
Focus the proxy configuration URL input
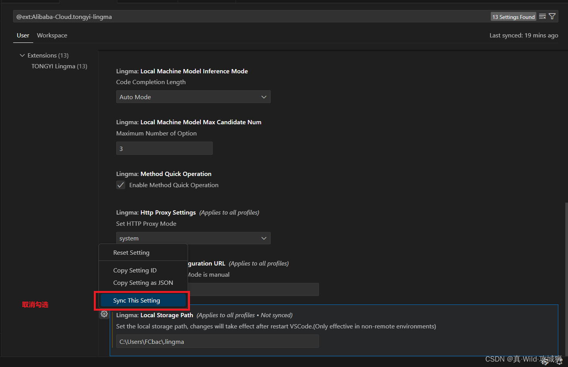(x=253, y=289)
